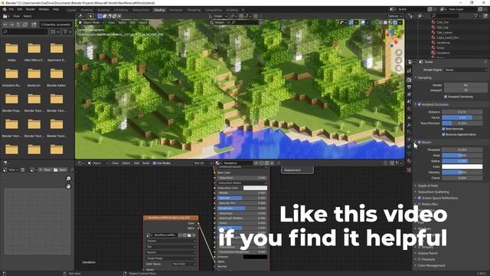Viewport: 490px width, 276px height.
Task: Toggle Screen Space Reflections checkbox
Action: click(x=420, y=198)
